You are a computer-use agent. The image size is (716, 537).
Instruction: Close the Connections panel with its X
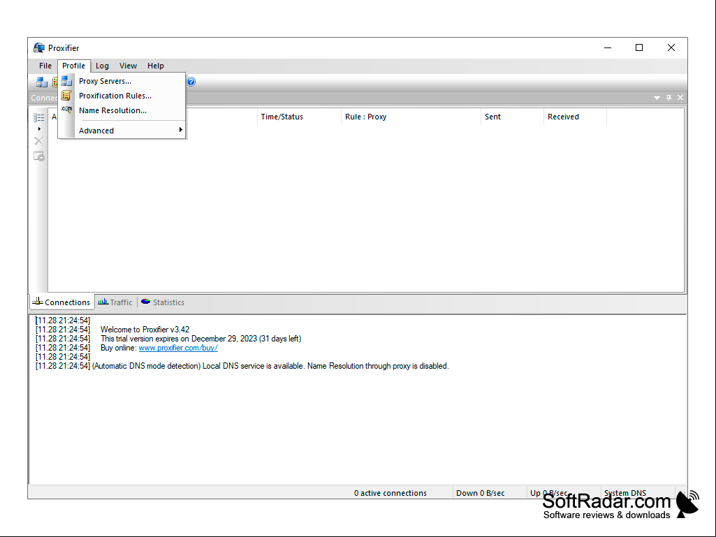680,97
